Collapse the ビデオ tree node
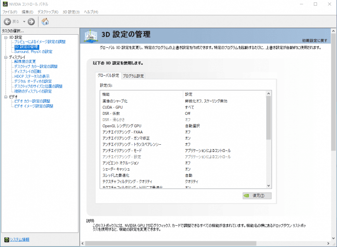 pos(6,97)
